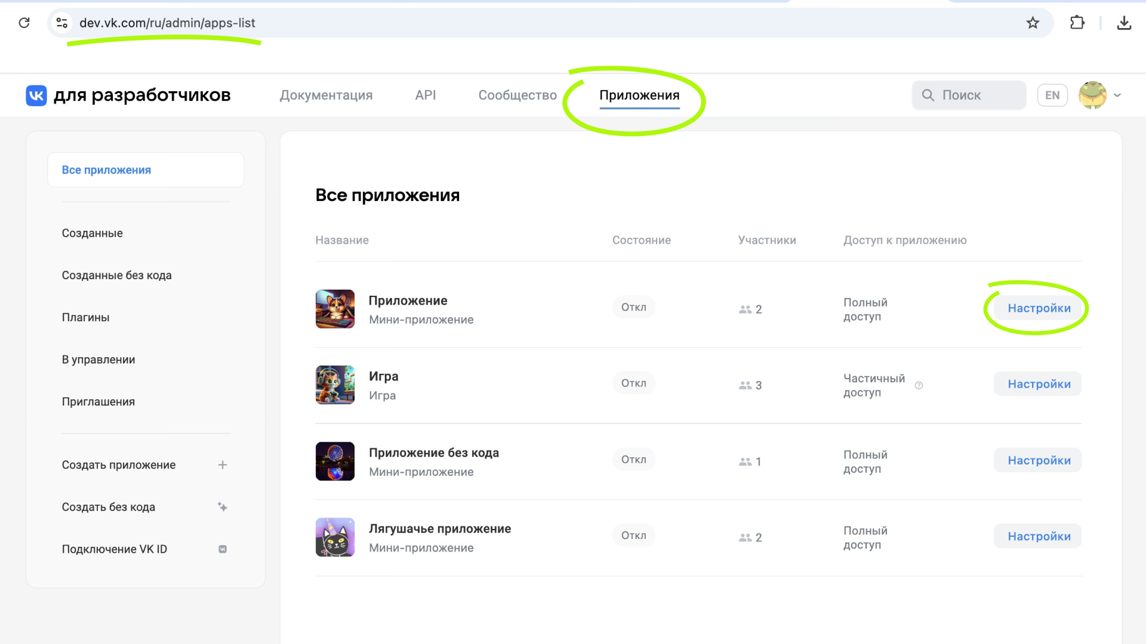1146x644 pixels.
Task: Click the help icon next to Частичный доступ
Action: [x=919, y=385]
